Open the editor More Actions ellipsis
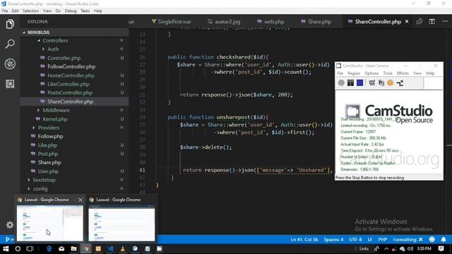 (x=445, y=22)
